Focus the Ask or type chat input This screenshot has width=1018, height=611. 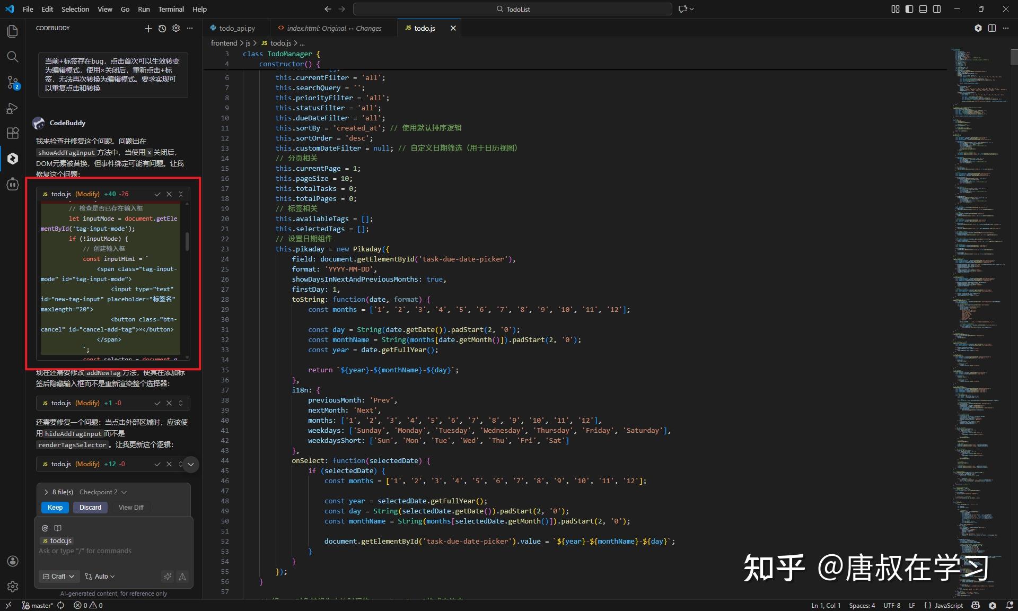click(x=113, y=551)
